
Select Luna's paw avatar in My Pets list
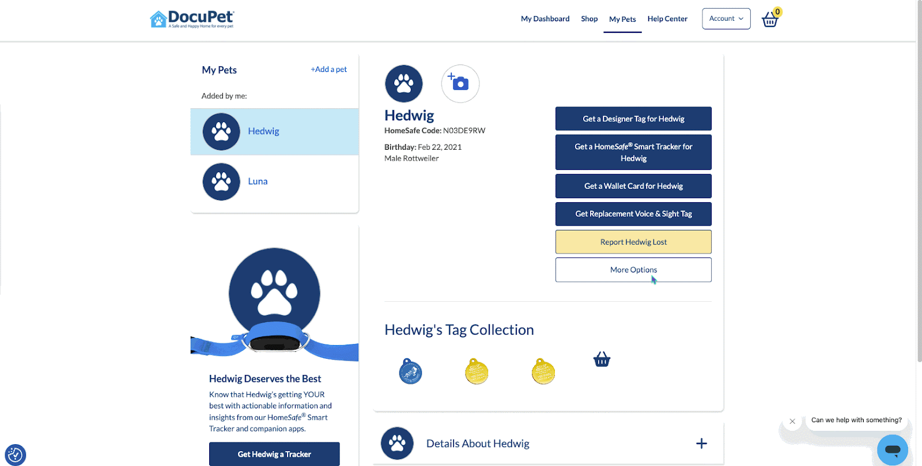[221, 181]
